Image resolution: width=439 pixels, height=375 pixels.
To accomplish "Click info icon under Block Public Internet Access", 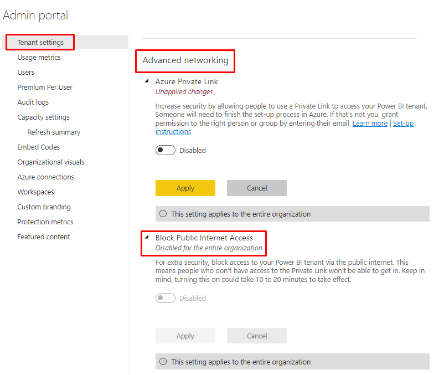I will (x=163, y=362).
